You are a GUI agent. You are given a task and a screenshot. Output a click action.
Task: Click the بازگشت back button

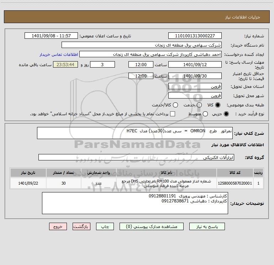coord(81,227)
